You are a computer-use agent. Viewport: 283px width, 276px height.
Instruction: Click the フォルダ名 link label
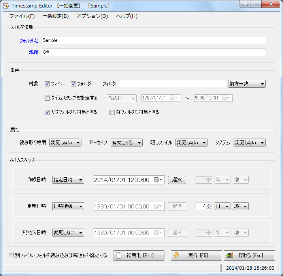click(29, 41)
